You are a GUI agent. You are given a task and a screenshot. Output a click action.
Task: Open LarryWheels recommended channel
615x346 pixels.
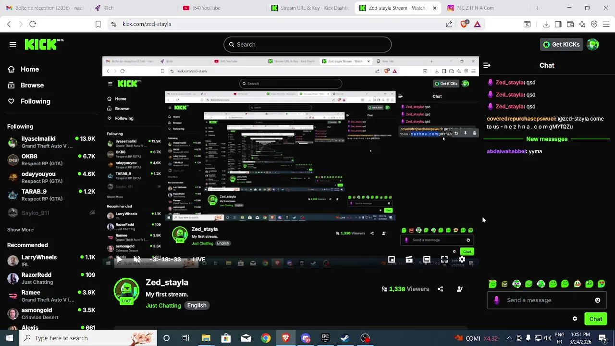coord(51,260)
